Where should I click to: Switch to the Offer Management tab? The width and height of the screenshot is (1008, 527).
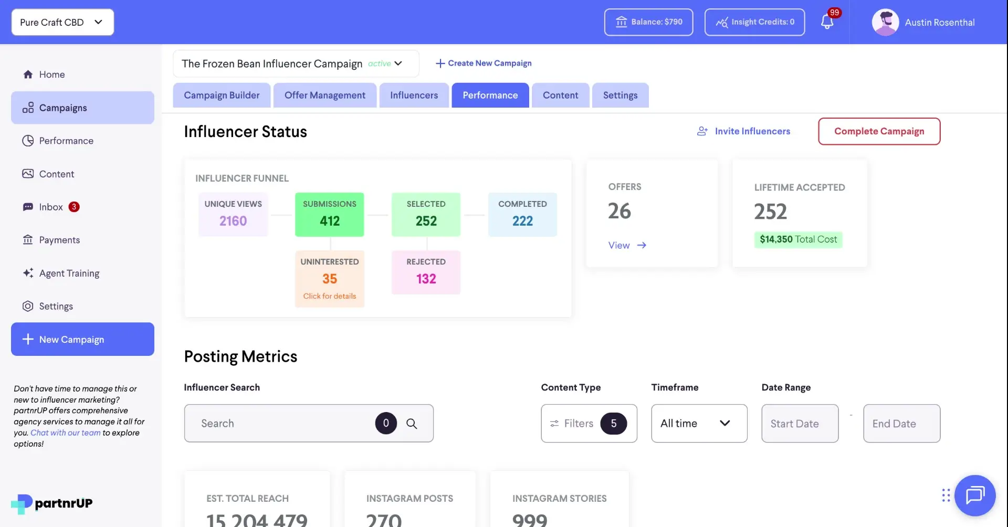click(x=324, y=95)
